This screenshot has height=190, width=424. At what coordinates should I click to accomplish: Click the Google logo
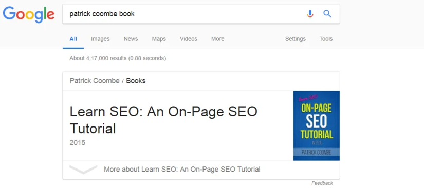29,14
